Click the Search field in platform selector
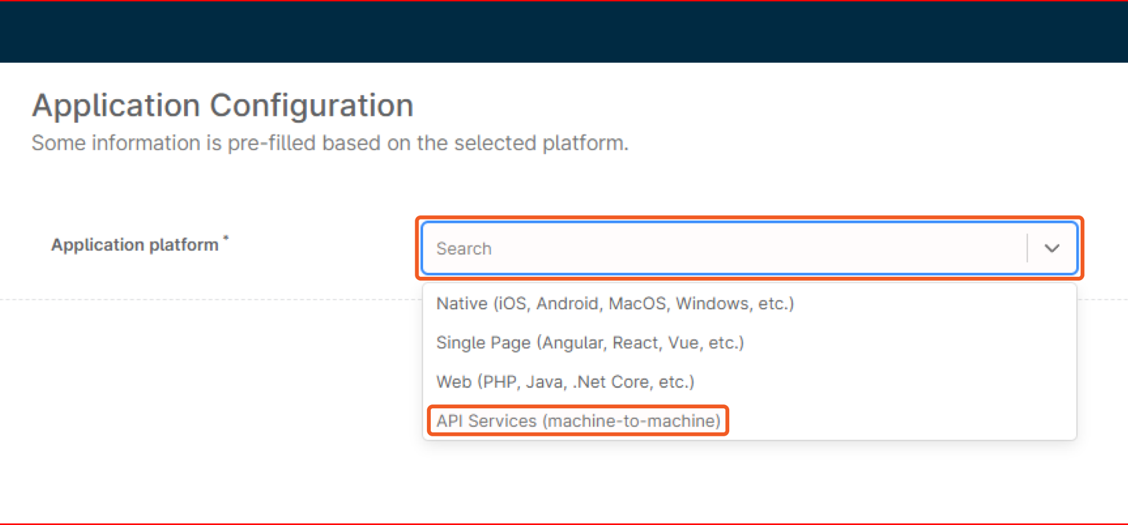 (x=716, y=248)
